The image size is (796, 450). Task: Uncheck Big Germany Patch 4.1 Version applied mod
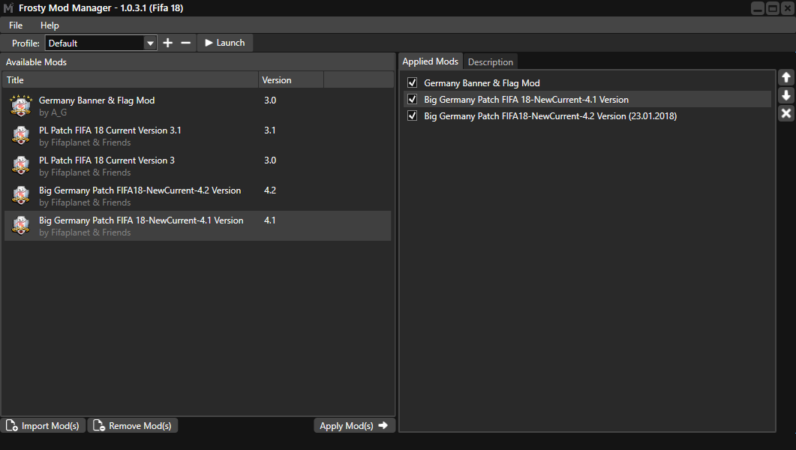(x=412, y=100)
